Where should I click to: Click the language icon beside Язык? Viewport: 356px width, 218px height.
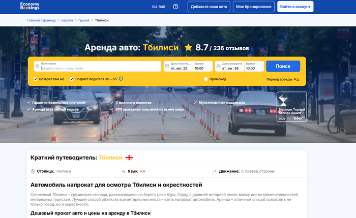point(124,171)
